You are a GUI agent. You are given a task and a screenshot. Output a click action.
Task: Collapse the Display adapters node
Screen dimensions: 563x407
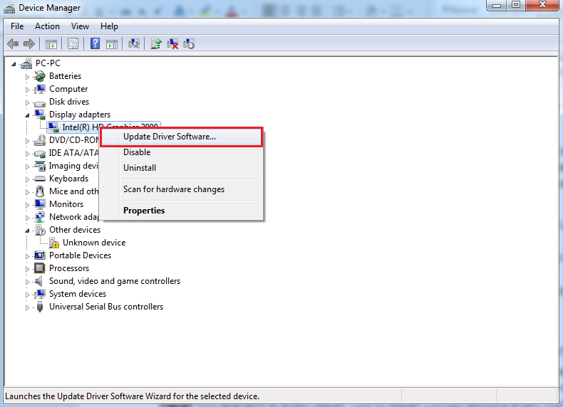click(28, 115)
